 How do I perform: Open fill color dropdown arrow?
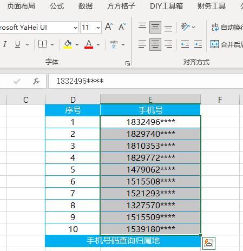(x=77, y=44)
